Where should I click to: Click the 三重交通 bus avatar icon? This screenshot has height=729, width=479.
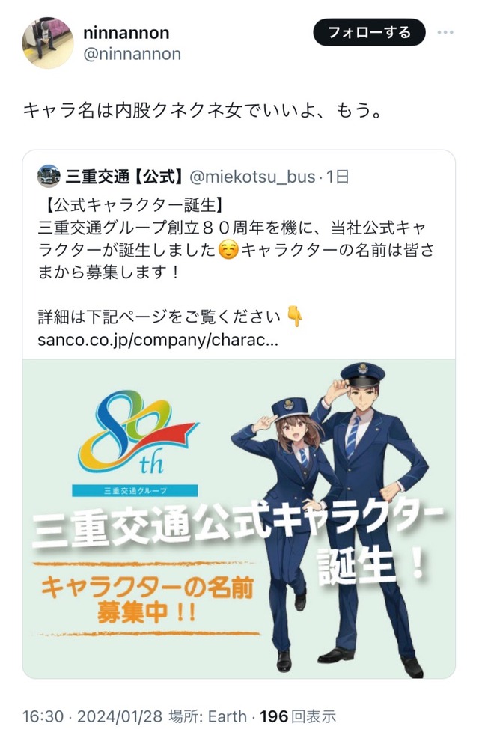49,176
